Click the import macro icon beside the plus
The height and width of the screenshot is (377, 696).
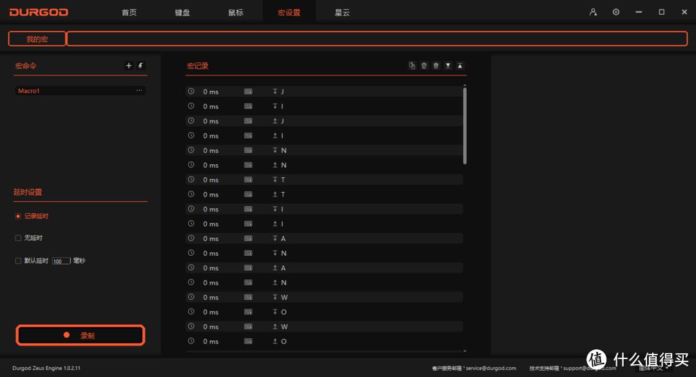(x=140, y=65)
